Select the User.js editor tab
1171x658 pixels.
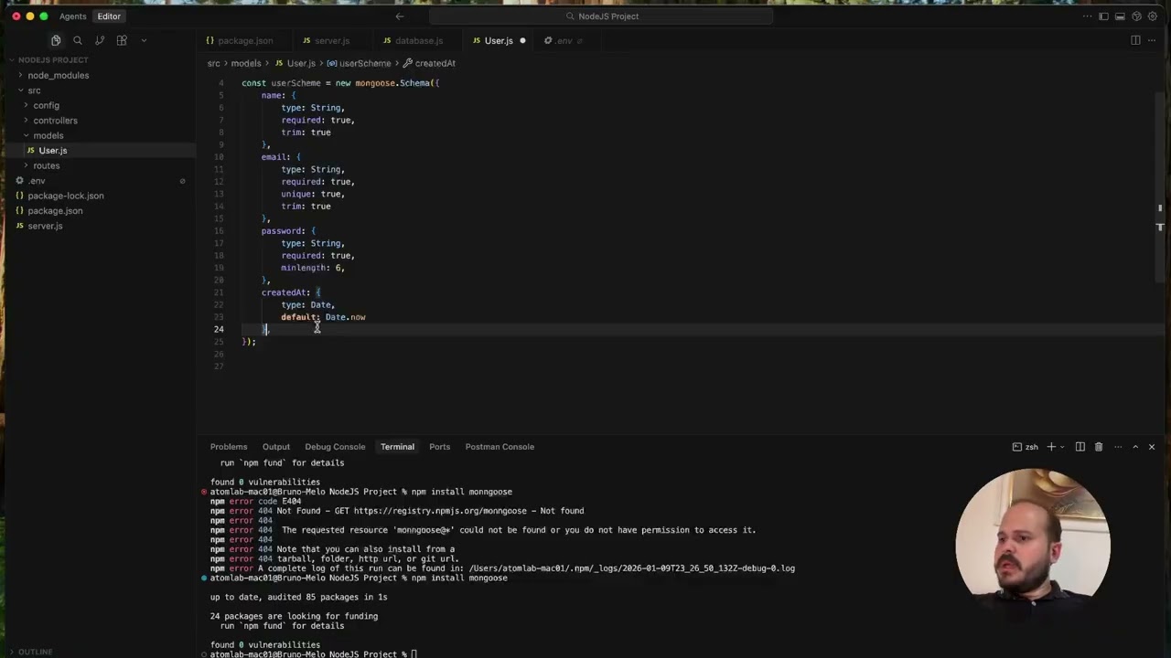[x=499, y=40]
